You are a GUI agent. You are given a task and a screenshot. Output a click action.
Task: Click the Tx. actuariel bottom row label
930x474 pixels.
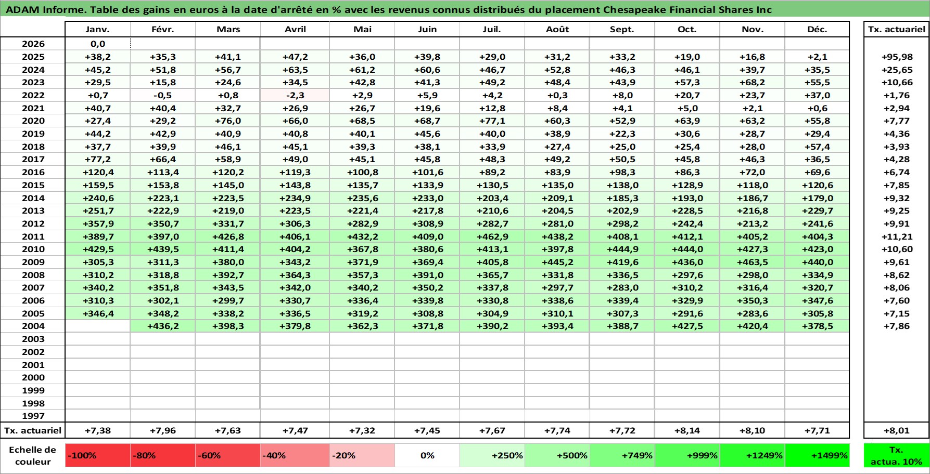click(33, 430)
